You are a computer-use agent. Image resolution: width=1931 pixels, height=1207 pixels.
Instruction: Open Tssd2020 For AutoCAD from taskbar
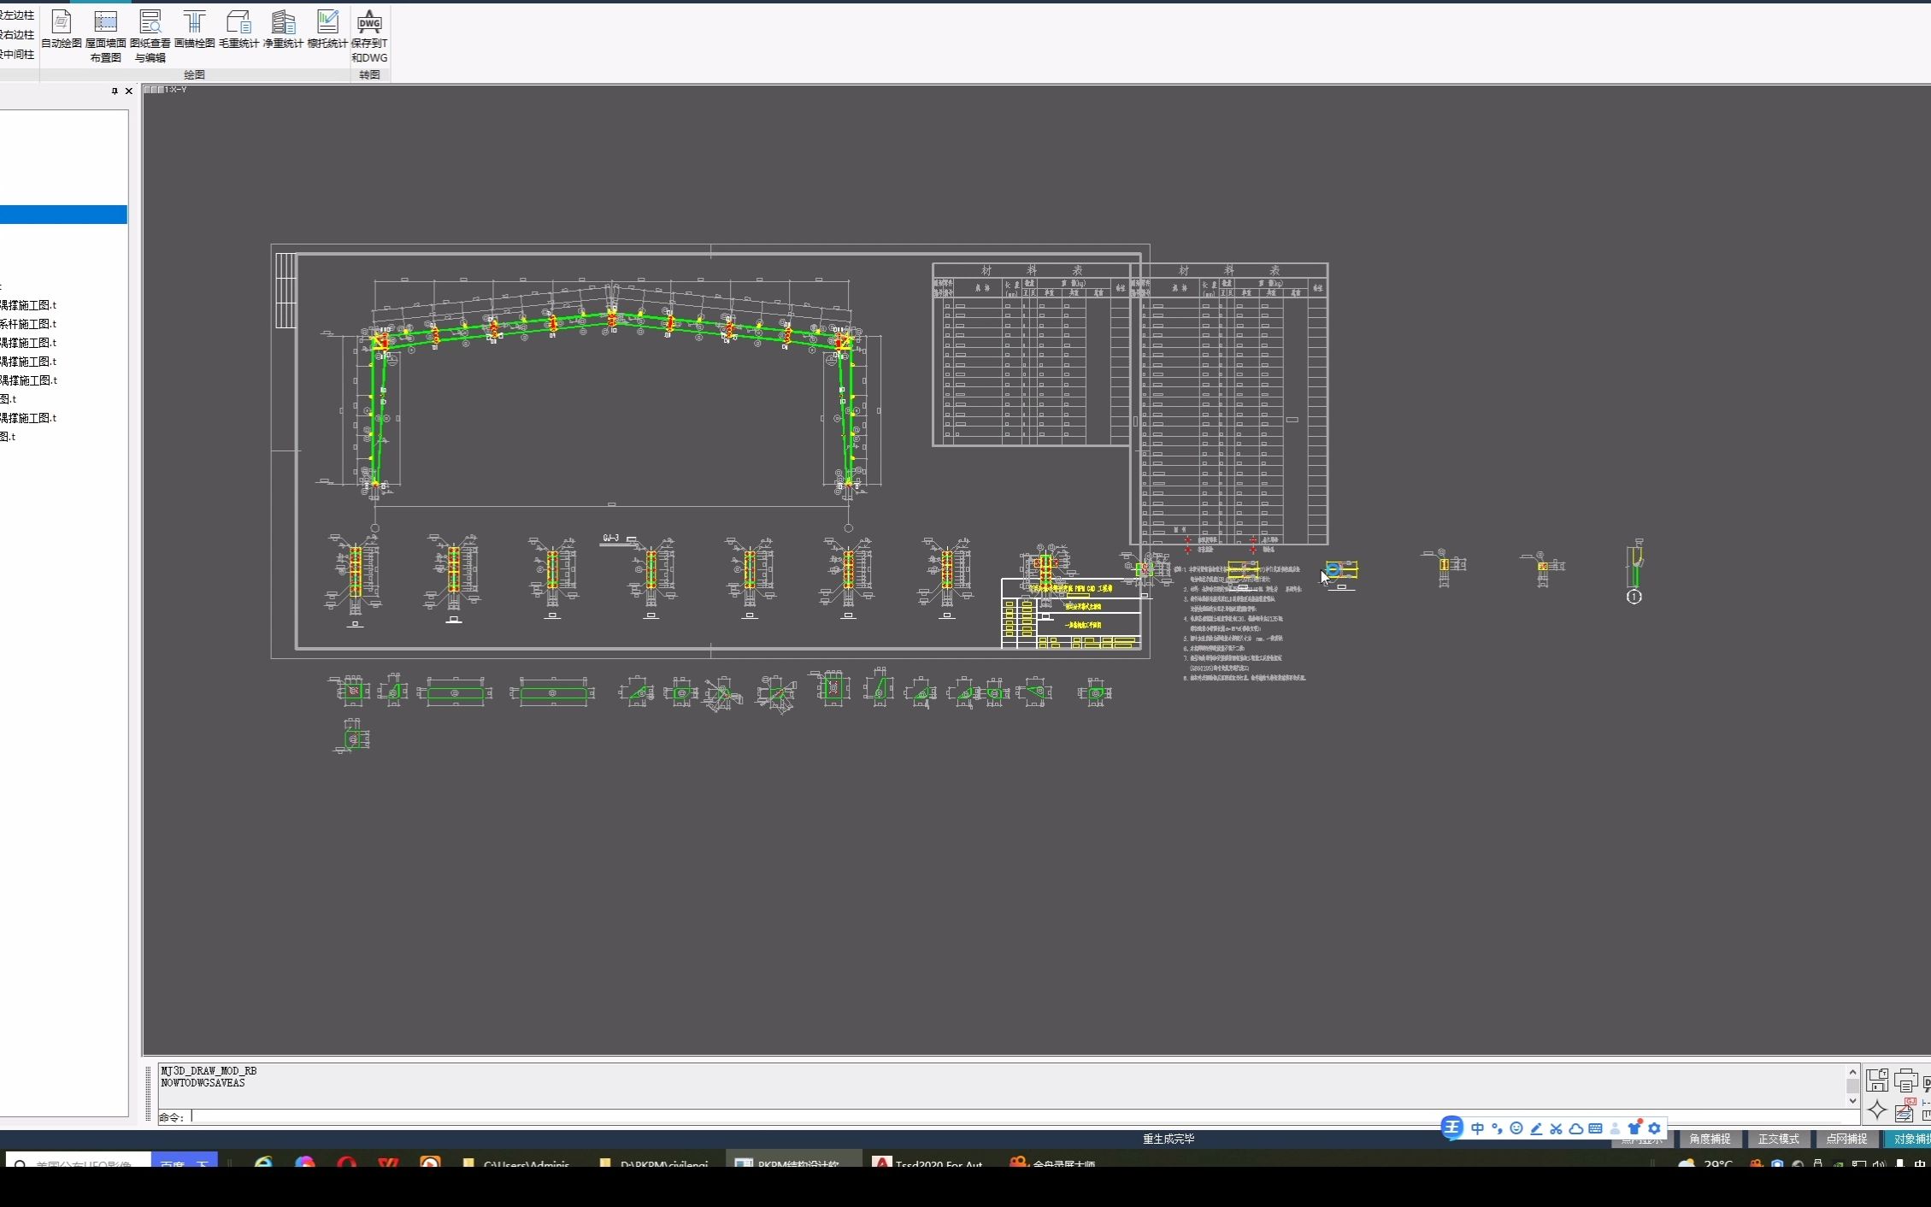[927, 1163]
